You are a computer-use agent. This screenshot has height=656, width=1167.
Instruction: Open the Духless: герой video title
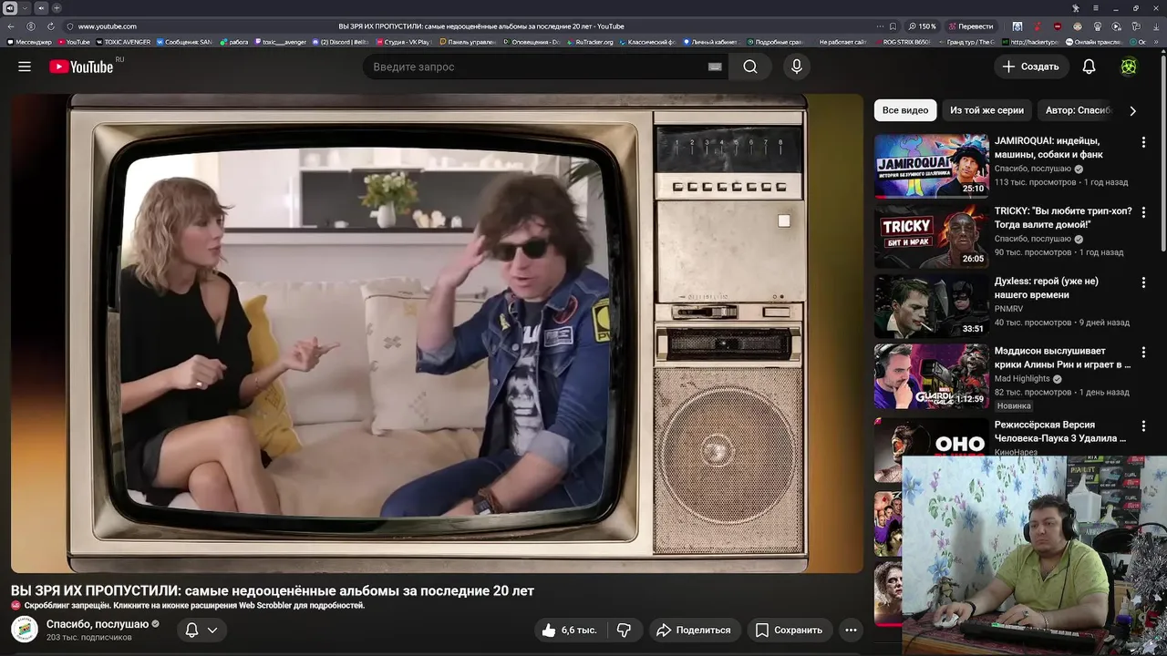(1047, 288)
